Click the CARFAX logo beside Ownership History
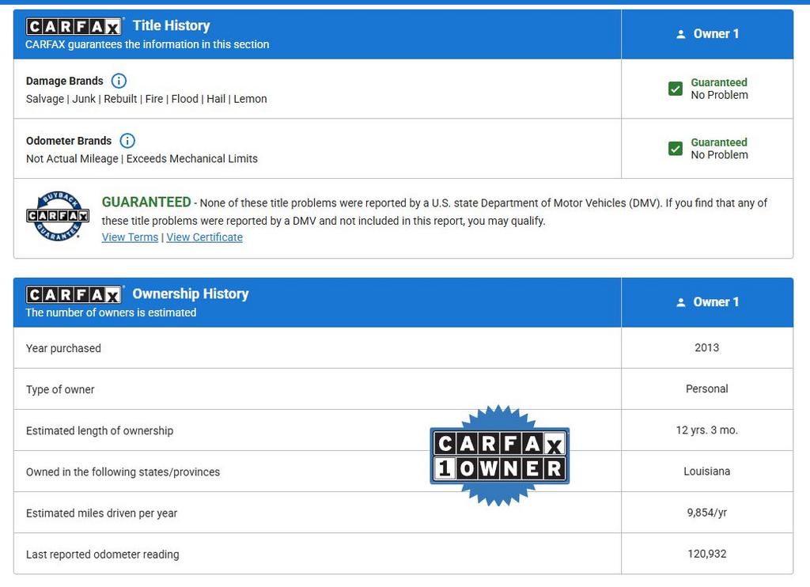 pos(74,295)
